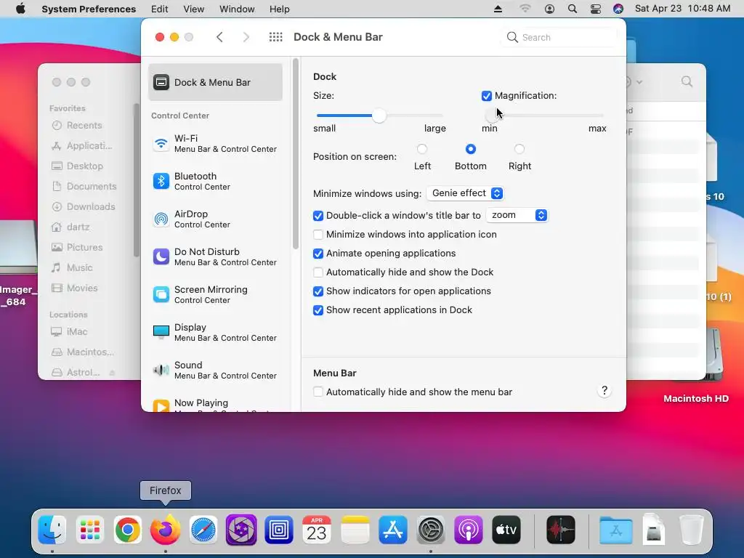
Task: Open the Genie effect dropdown
Action: click(x=465, y=193)
